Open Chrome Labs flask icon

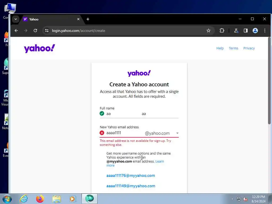pyautogui.click(x=236, y=31)
